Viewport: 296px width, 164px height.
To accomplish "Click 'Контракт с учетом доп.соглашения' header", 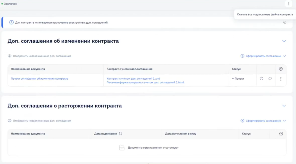I will click(130, 69).
